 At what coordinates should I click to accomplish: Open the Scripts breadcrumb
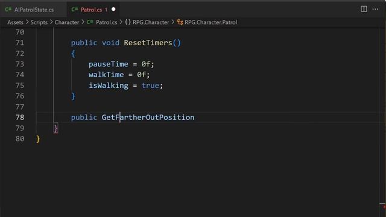point(39,22)
